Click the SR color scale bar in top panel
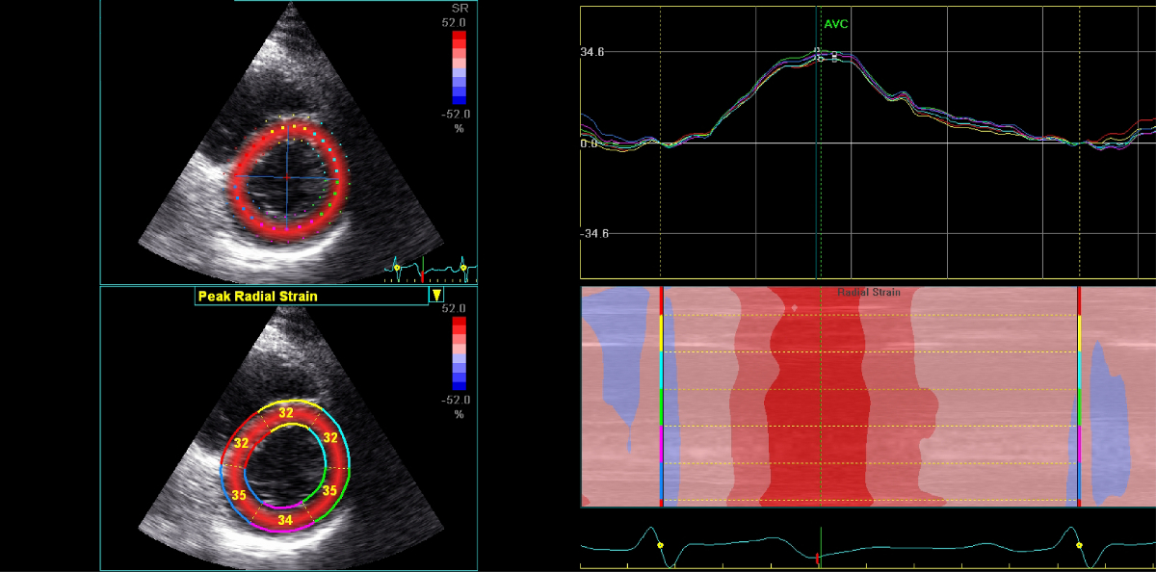The width and height of the screenshot is (1156, 572). [x=460, y=66]
